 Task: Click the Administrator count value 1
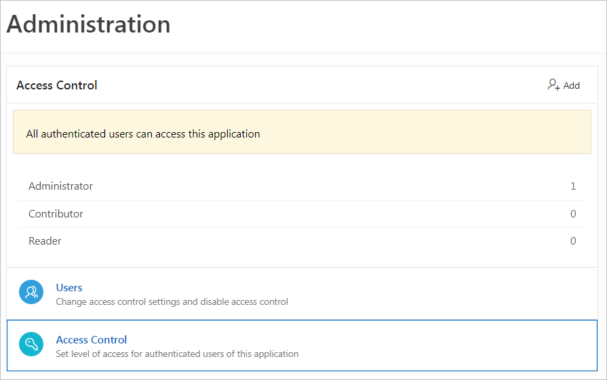(573, 186)
